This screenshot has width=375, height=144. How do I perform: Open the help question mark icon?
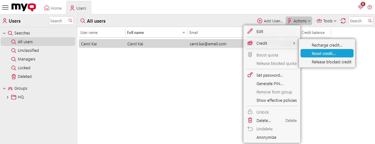pyautogui.click(x=370, y=7)
